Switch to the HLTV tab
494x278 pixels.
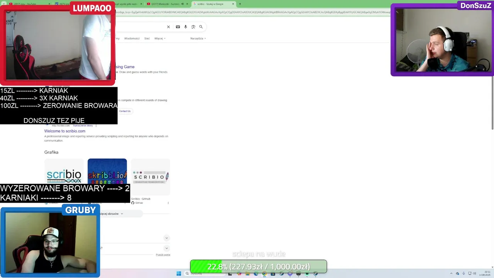click(x=62, y=4)
